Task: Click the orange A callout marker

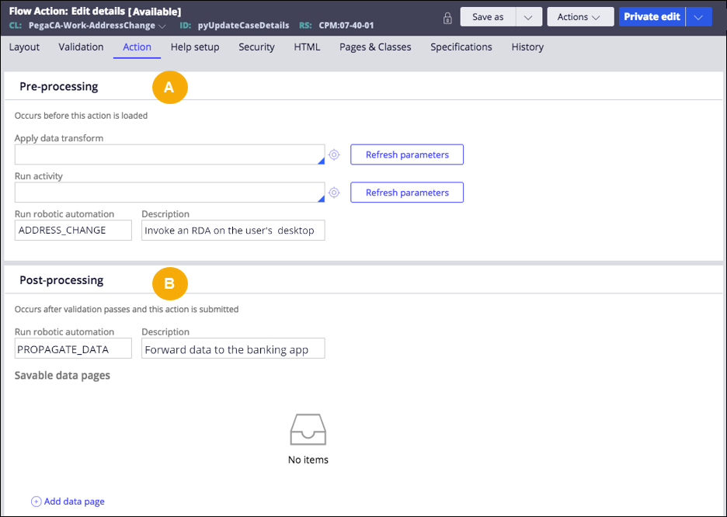Action: (169, 88)
